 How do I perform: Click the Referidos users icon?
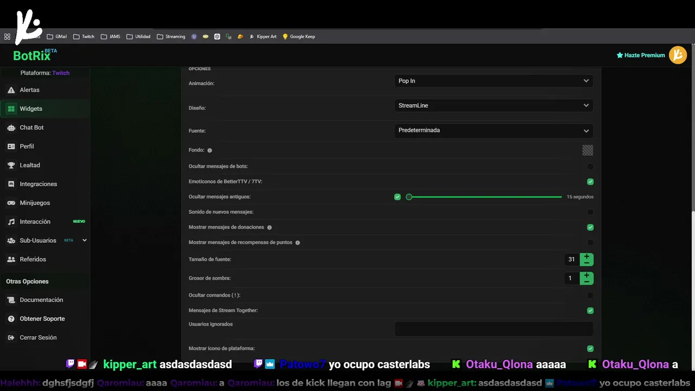click(x=11, y=260)
